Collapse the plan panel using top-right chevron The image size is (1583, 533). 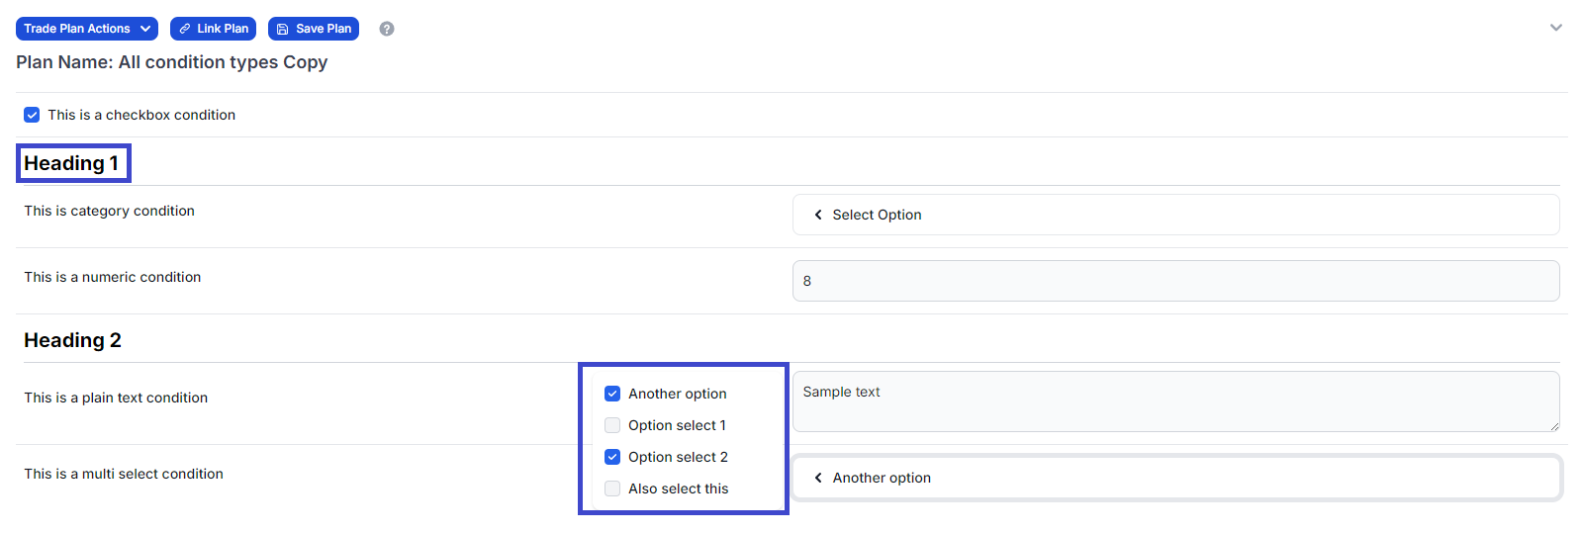click(1555, 28)
